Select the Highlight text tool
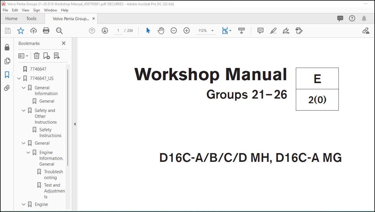 (273, 31)
